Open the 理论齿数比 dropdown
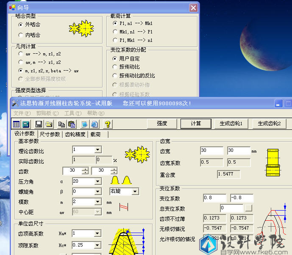Image resolution: width=292 pixels, height=255 pixels. coord(97,150)
